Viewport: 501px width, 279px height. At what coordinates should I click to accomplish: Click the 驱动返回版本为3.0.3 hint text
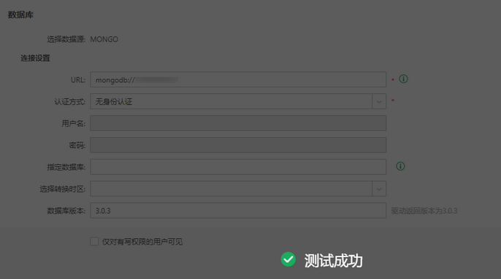[424, 211]
